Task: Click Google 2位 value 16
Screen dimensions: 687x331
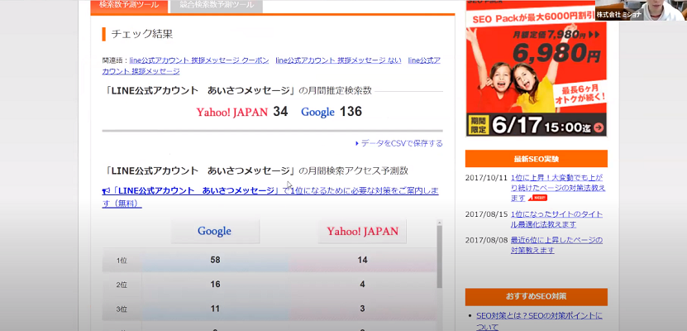Action: [215, 285]
